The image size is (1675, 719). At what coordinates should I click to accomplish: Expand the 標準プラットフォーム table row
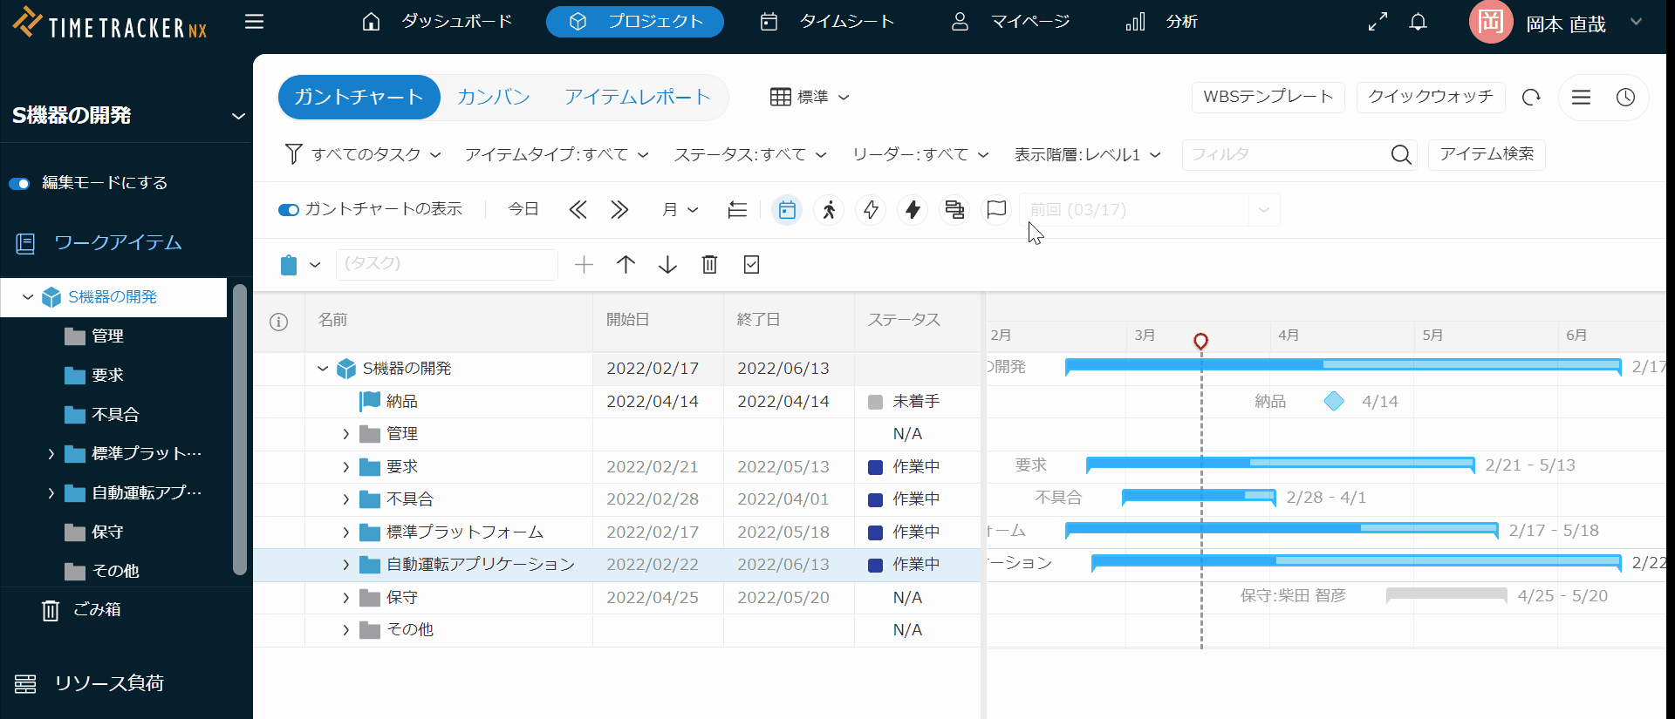click(x=346, y=532)
